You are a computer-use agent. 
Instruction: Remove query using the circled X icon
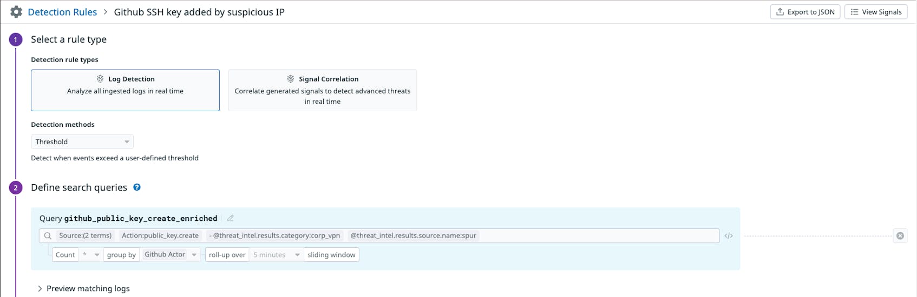tap(900, 236)
